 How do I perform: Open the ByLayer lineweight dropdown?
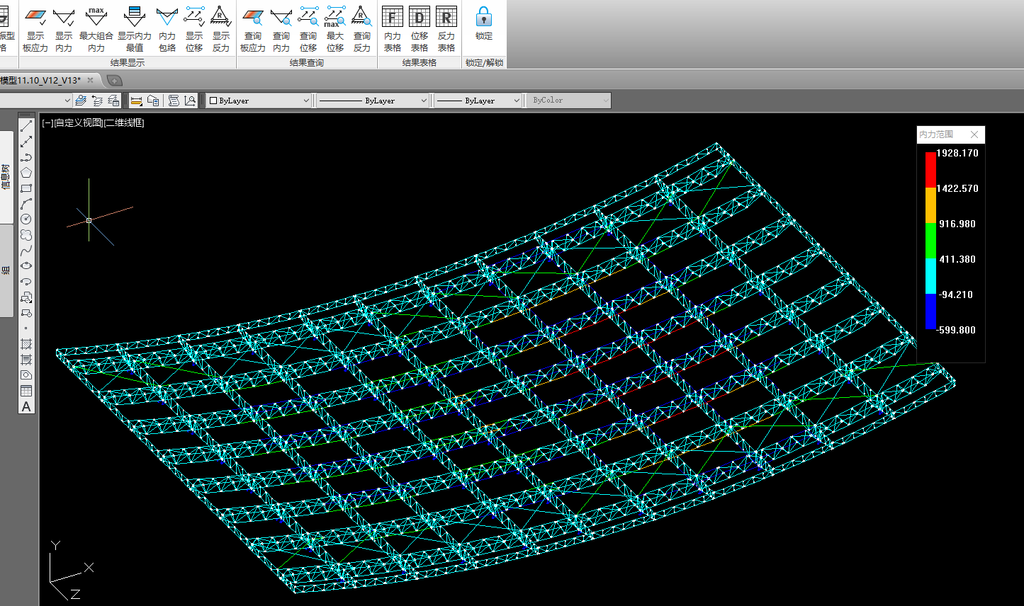(478, 101)
